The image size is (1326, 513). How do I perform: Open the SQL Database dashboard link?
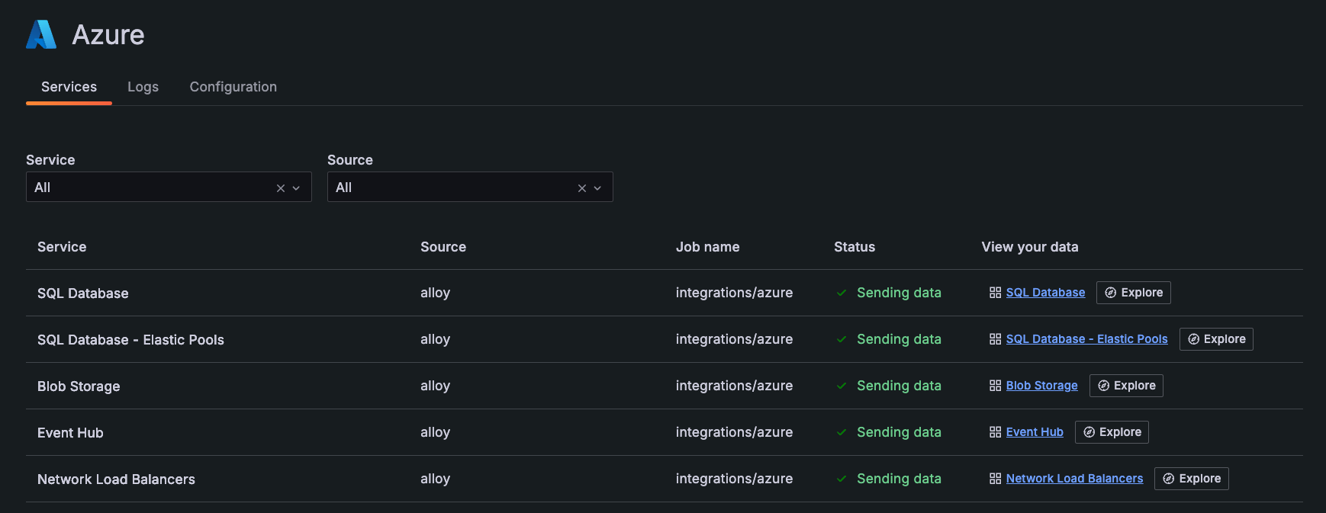coord(1045,293)
